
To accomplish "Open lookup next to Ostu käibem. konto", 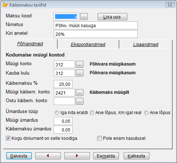I will [79, 101].
